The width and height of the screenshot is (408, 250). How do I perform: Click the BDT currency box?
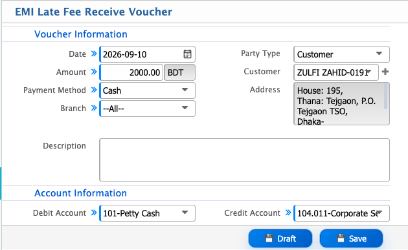[179, 72]
